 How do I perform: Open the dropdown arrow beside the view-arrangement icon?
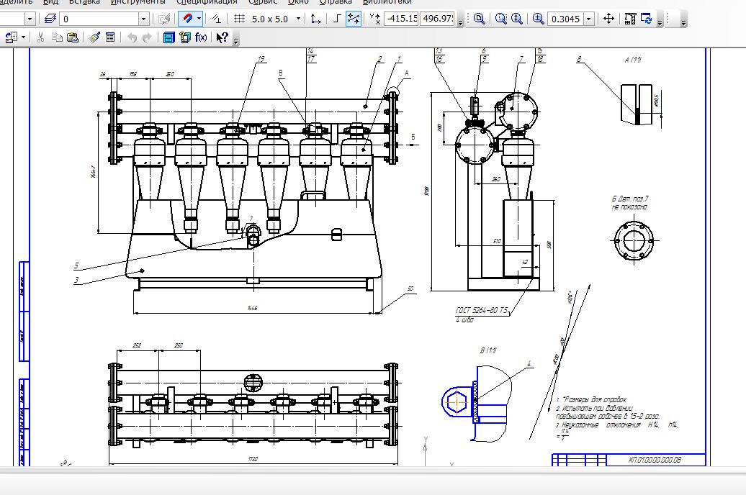coord(23,37)
